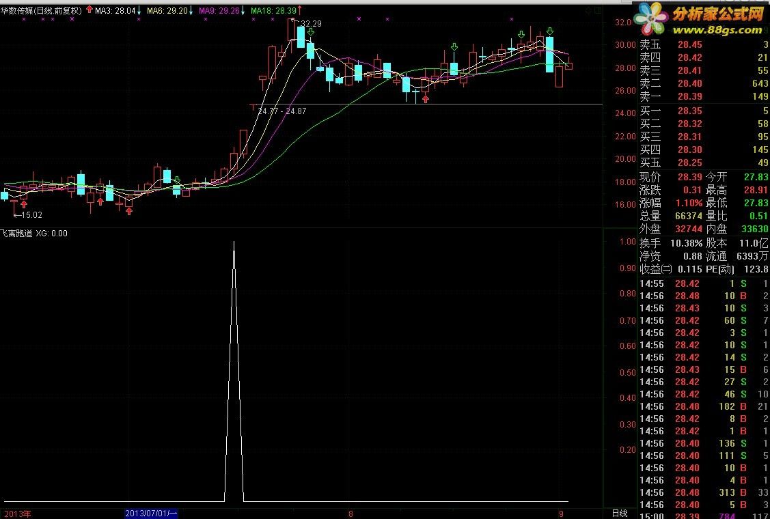Click the MA18 red up-trend arrow
The height and width of the screenshot is (519, 770).
pos(299,11)
